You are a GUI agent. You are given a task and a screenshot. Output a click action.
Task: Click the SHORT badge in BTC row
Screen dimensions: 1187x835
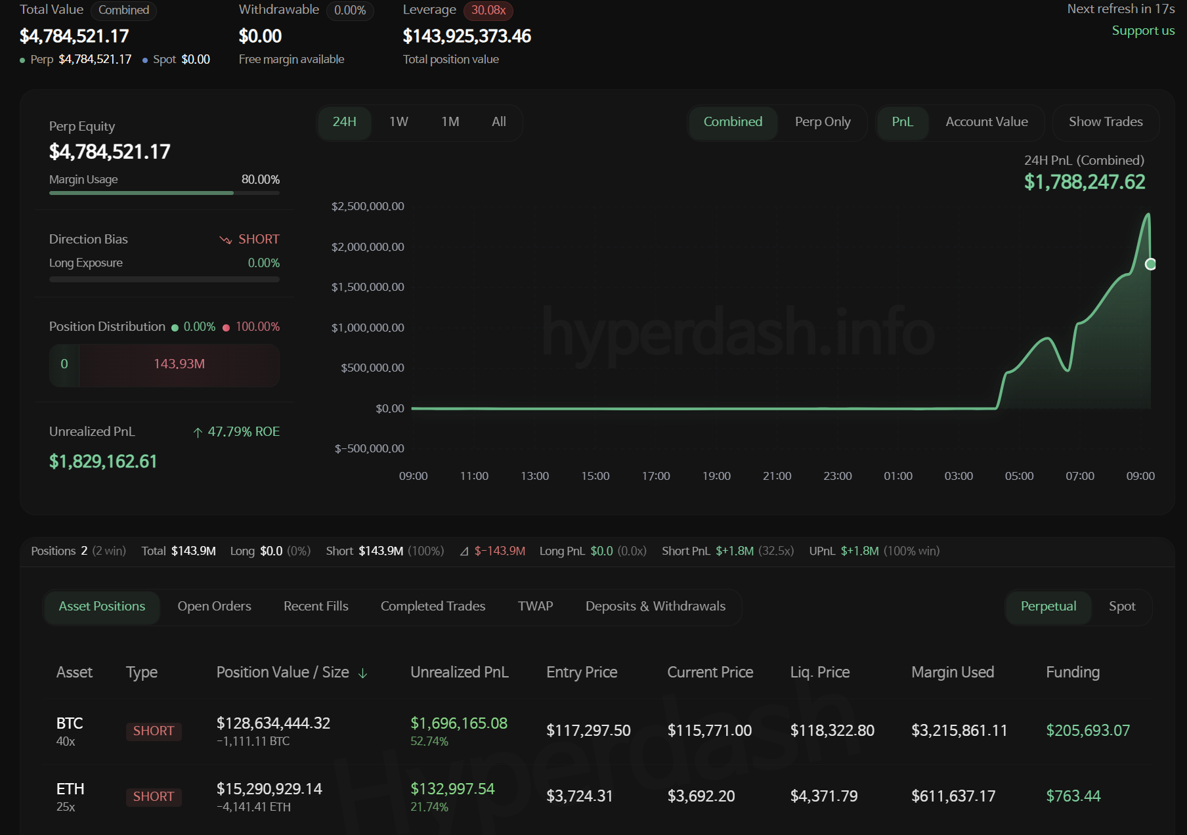pos(154,731)
